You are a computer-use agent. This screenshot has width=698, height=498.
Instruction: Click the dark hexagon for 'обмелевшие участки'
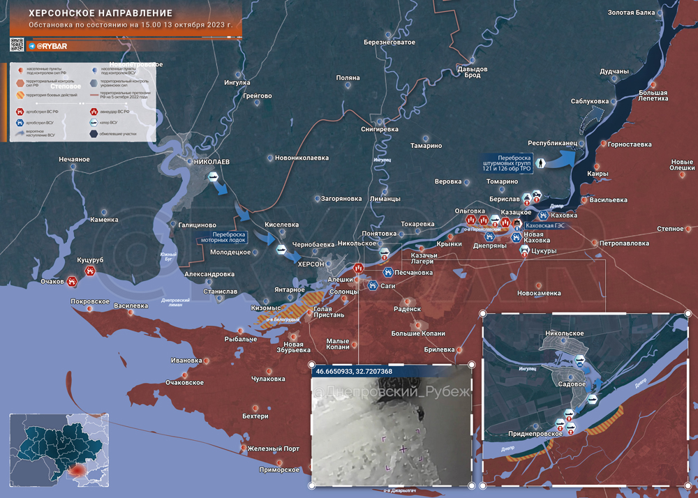[x=94, y=134]
